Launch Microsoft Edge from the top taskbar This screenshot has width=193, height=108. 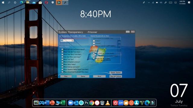(21, 2)
